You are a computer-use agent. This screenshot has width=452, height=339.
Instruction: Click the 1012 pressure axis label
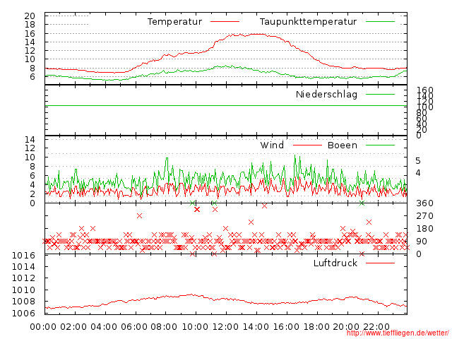point(23,278)
